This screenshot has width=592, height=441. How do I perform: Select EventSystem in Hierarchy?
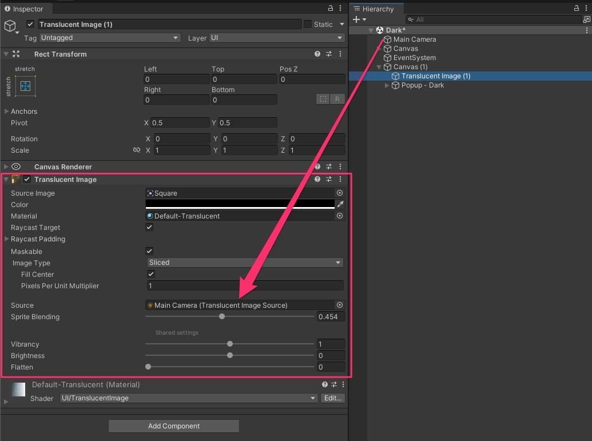coord(415,58)
